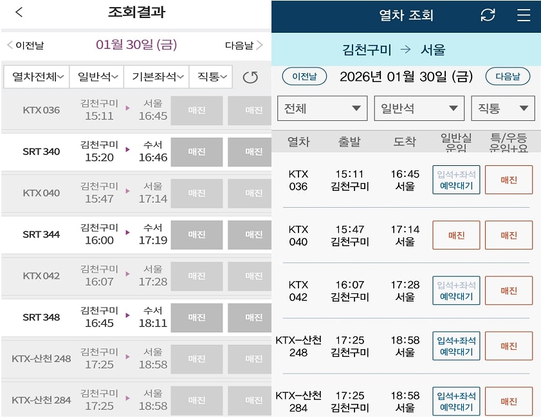The image size is (541, 418).
Task: Open the 기본좌석 seat option dropdown
Action: 156,77
